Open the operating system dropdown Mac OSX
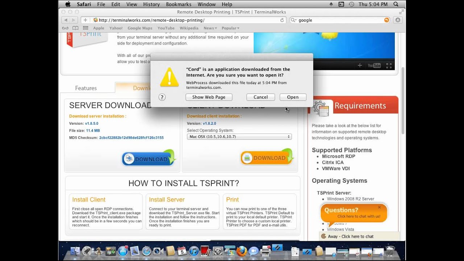 point(239,137)
